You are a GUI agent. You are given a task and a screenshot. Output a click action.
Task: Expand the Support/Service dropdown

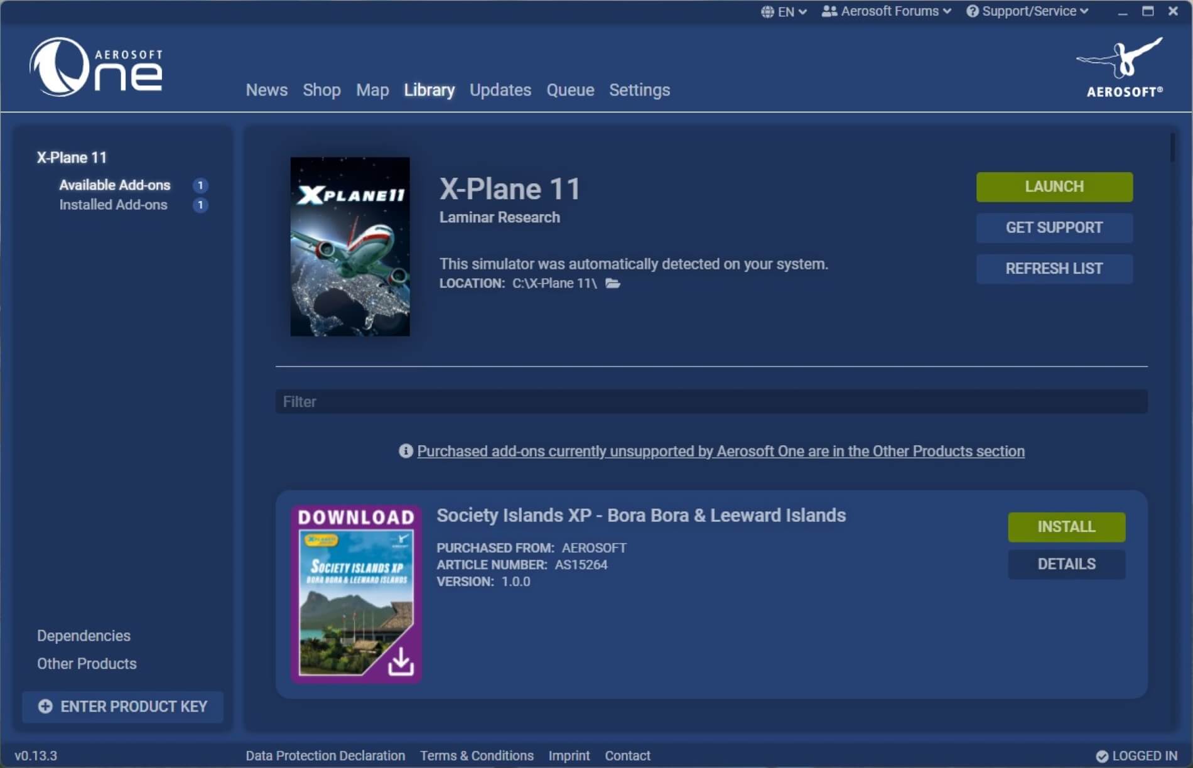pos(1027,11)
